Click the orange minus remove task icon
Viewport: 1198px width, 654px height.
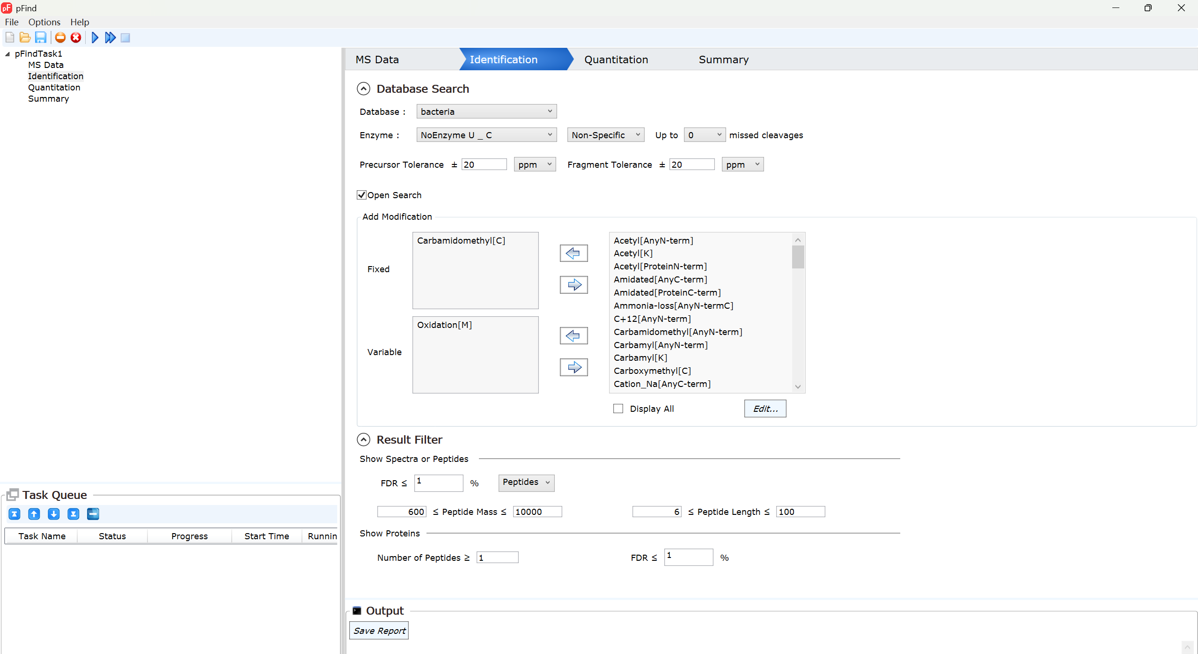click(x=60, y=37)
